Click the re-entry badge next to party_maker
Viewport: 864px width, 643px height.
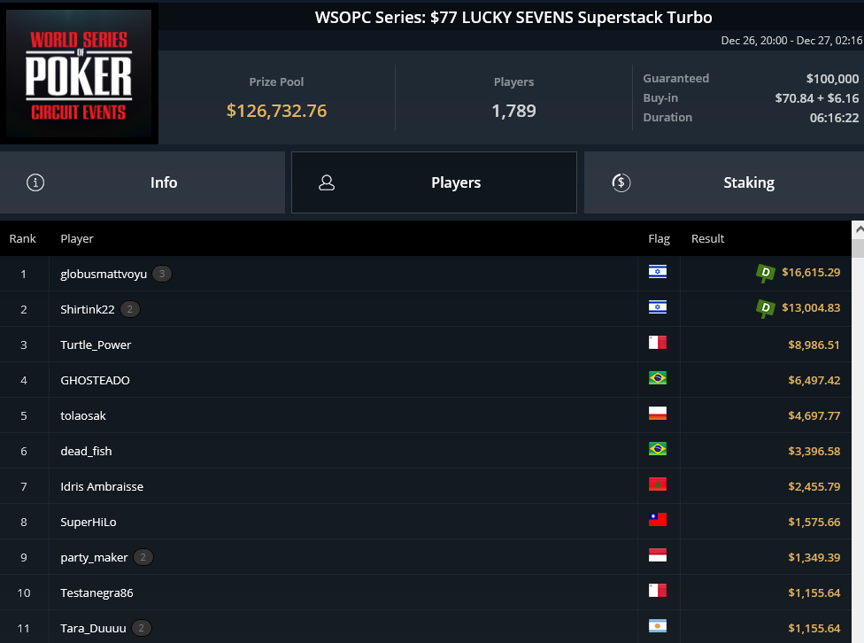(143, 557)
